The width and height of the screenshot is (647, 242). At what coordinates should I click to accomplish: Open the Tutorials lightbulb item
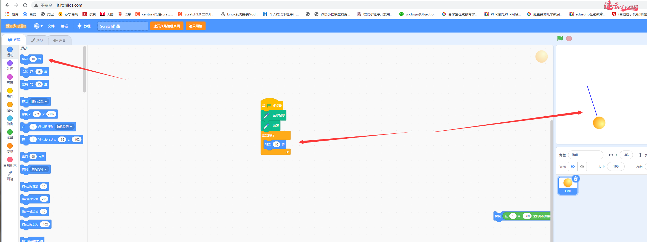(x=84, y=26)
